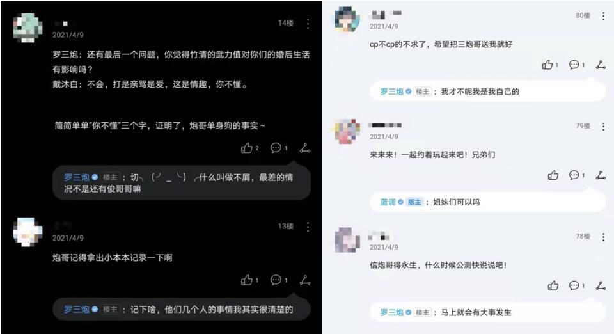614x334 pixels.
Task: Open 罗三炮's profile from 80楼 reply
Action: [391, 91]
